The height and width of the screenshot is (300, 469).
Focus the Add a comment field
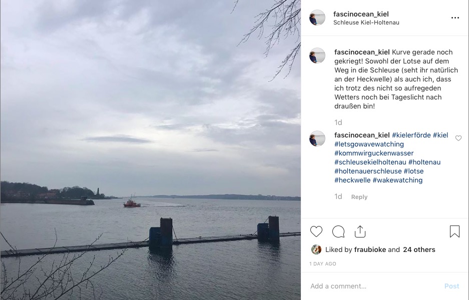[x=374, y=286]
